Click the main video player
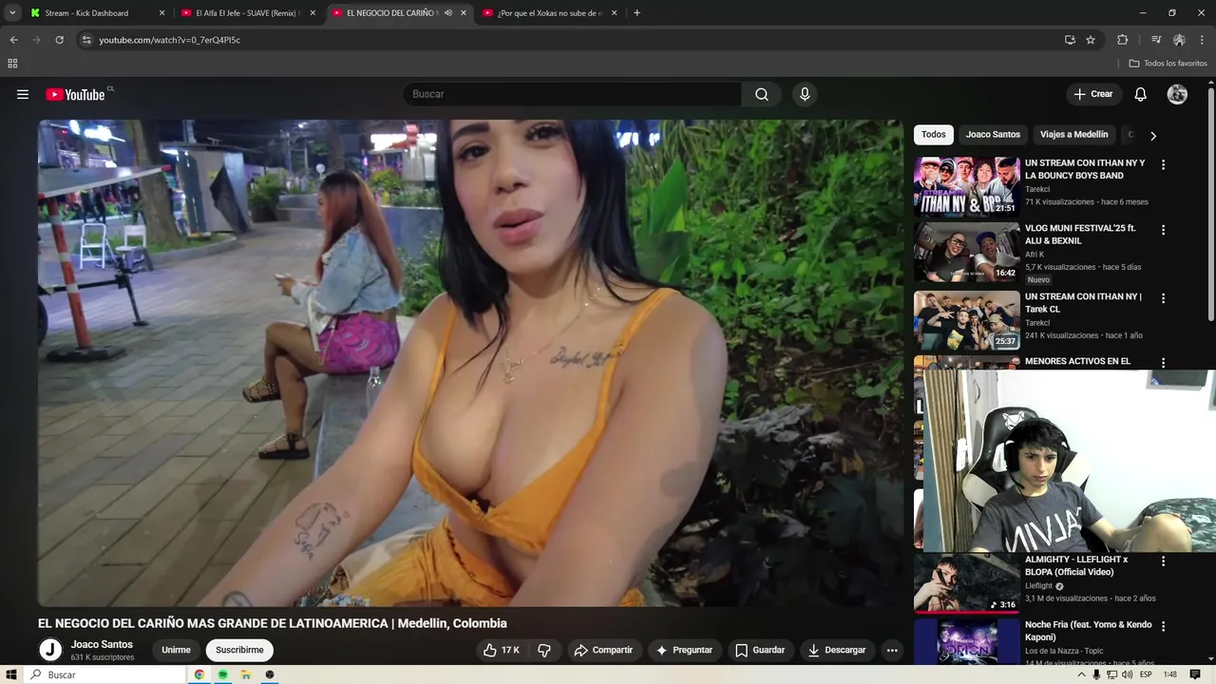 coord(470,363)
